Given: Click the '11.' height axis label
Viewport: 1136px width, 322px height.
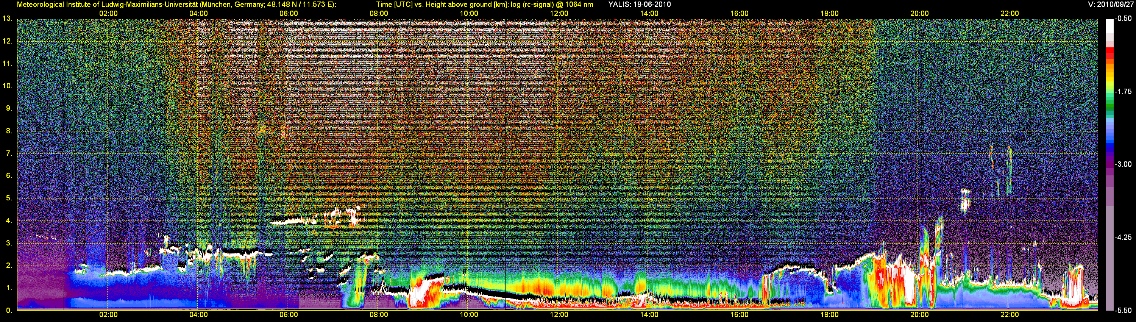Looking at the screenshot, I should pos(7,64).
